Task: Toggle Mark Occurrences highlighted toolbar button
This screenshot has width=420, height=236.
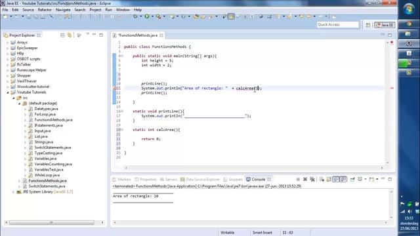Action: click(x=231, y=16)
